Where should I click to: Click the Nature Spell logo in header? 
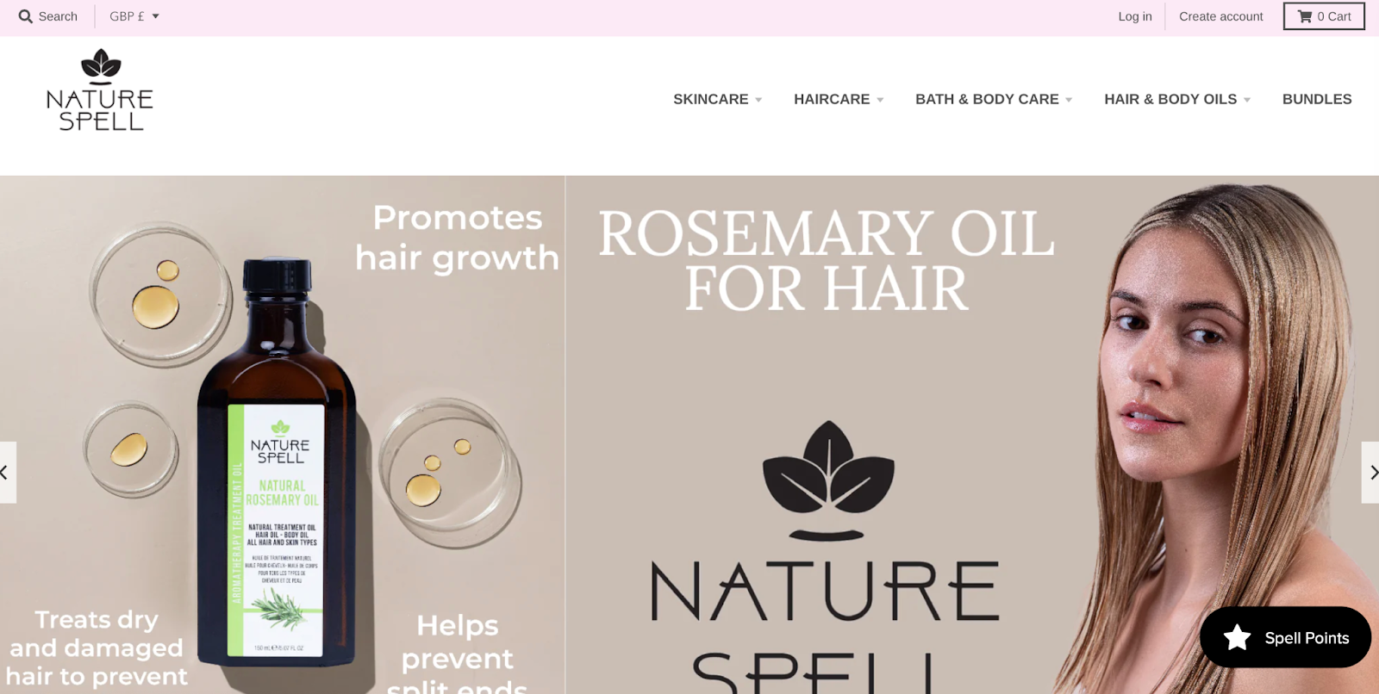pos(100,90)
